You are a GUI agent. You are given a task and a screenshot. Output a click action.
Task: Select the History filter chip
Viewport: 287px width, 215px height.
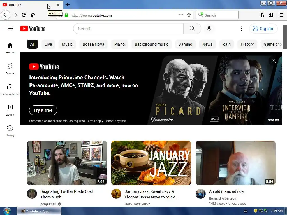point(247,44)
